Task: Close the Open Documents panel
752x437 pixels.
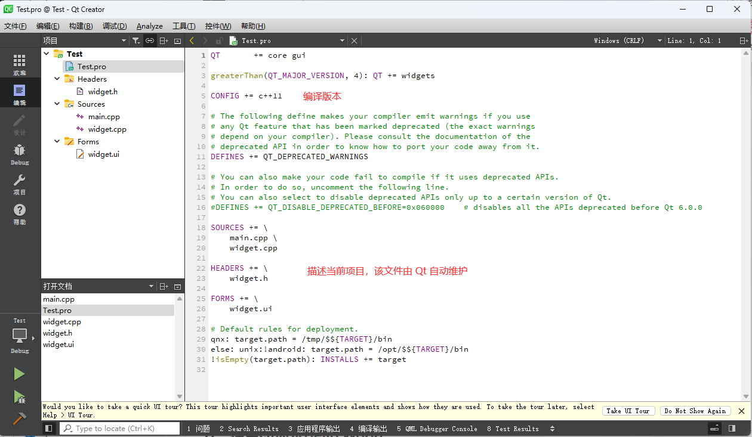Action: [177, 287]
